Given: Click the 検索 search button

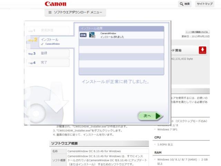Looking at the screenshot, I should click(x=185, y=4).
